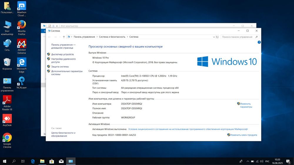Select Этот компьютер desktop icon

coord(7,28)
